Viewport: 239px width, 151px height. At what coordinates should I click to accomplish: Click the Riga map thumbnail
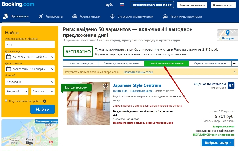coord(30,133)
